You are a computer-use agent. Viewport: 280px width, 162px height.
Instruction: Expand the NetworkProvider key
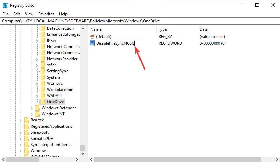37,59
